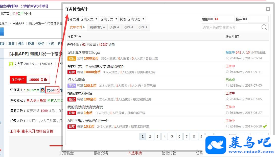This screenshot has width=277, height=157.
Task: Click the red 悬赏 badge on 招标做电商网站
Action: (72, 99)
